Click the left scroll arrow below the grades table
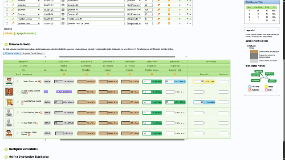 pyautogui.click(x=45, y=140)
